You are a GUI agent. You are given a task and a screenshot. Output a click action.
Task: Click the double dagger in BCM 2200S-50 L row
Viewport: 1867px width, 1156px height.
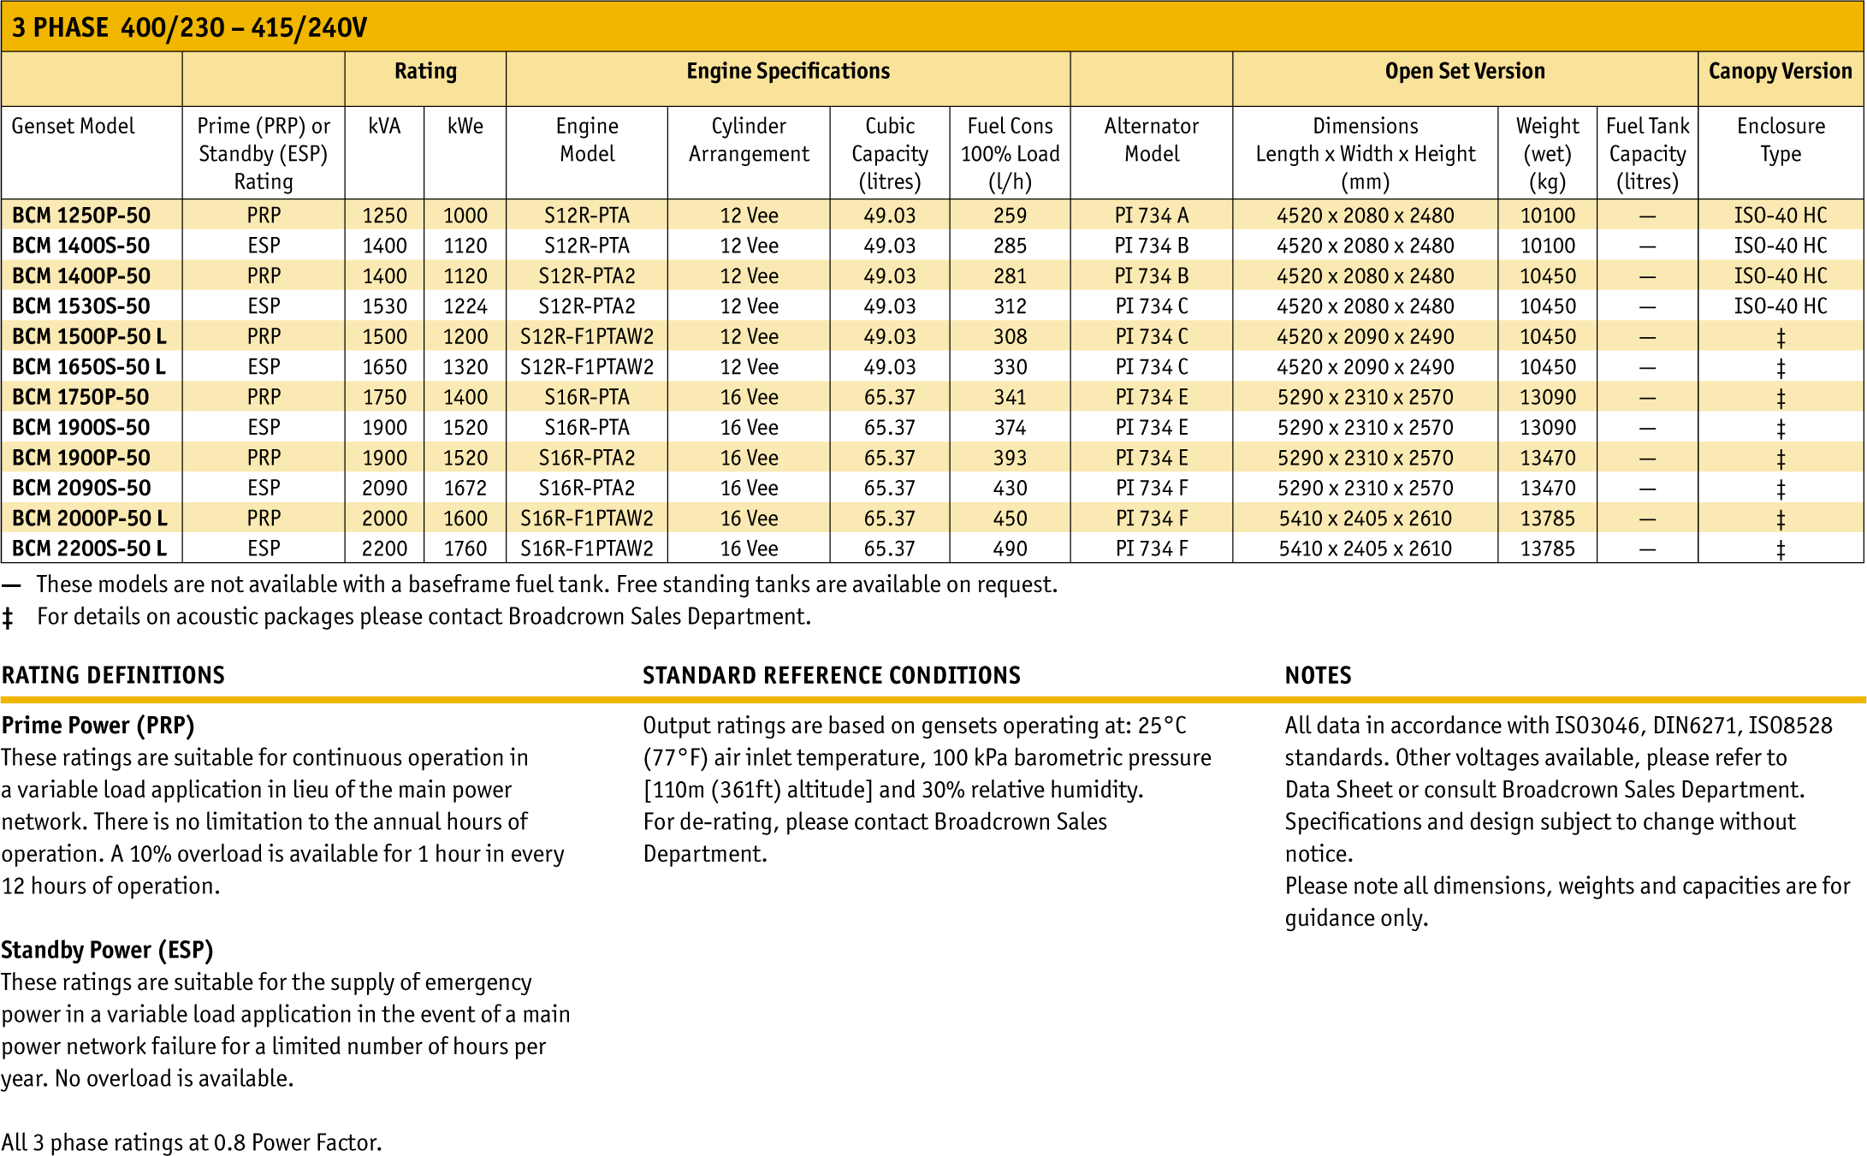point(1780,549)
